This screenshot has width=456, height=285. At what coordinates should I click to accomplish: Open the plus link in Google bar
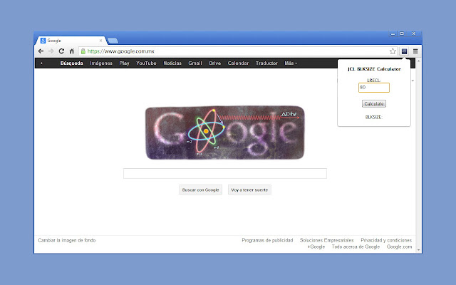click(41, 63)
